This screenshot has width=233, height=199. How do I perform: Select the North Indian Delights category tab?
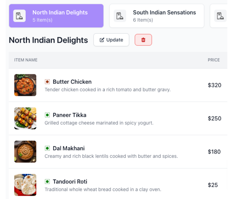tap(60, 16)
